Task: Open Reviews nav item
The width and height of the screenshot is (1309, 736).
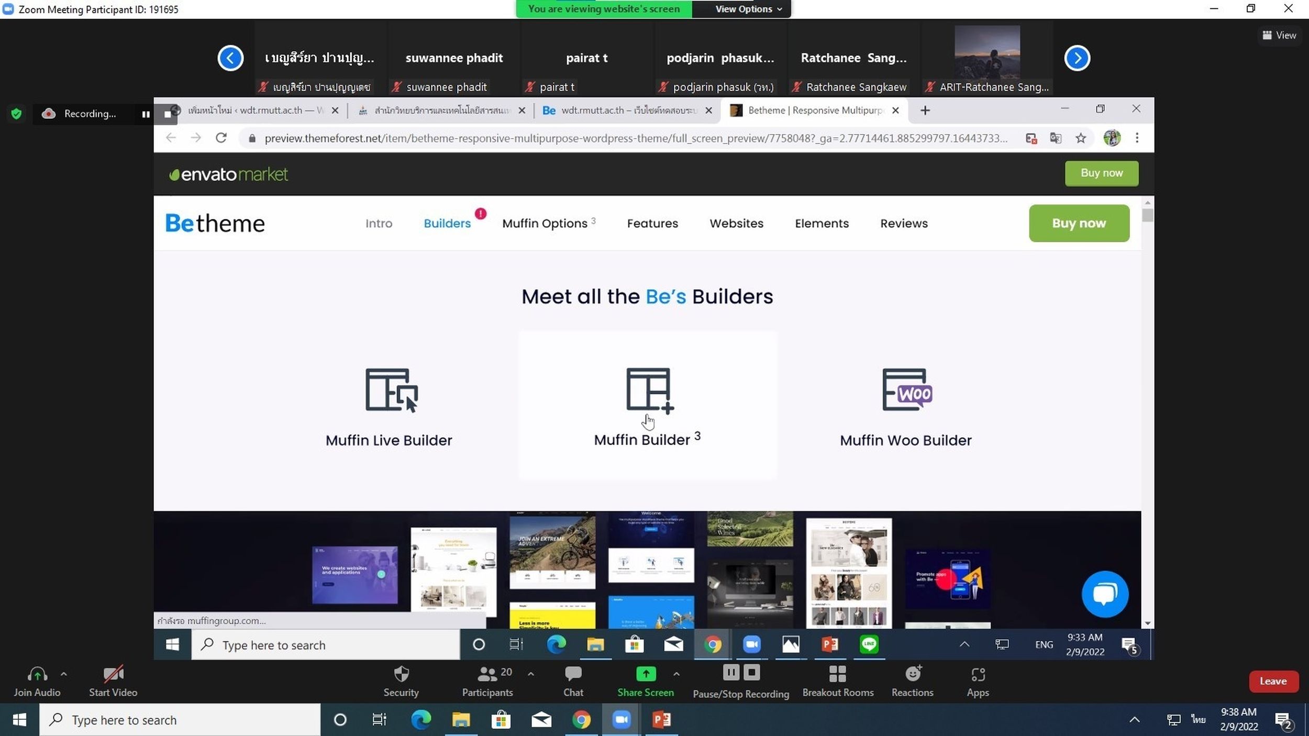Action: click(x=904, y=224)
